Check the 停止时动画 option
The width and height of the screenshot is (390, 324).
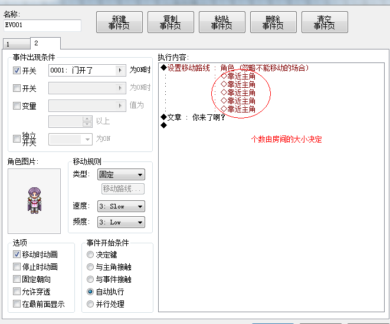[17, 267]
